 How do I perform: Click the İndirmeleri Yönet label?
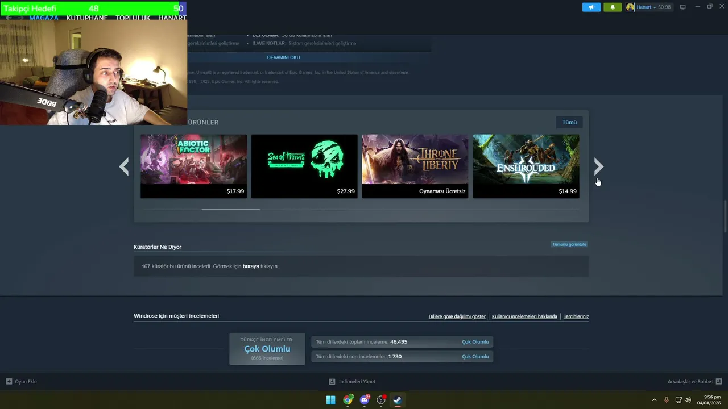point(357,382)
